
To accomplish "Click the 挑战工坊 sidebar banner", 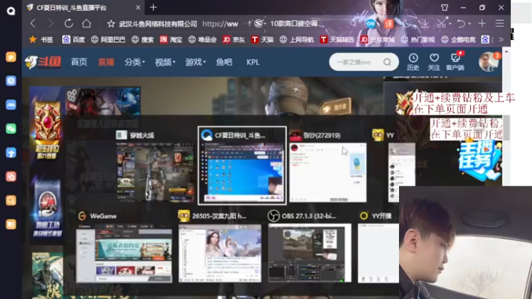I will tap(47, 209).
